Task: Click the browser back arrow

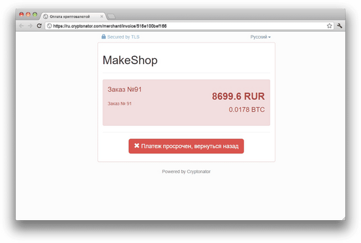Action: click(x=22, y=25)
